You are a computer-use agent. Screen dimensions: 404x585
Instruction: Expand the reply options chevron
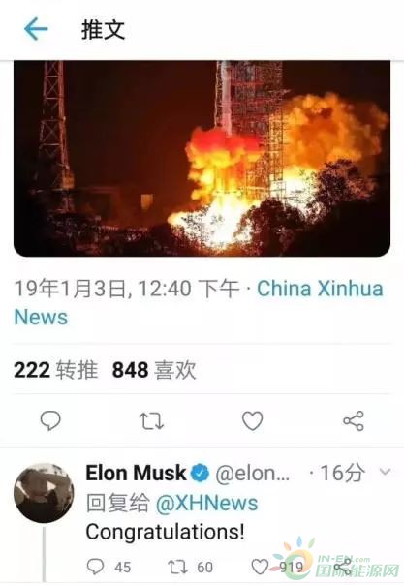385,472
